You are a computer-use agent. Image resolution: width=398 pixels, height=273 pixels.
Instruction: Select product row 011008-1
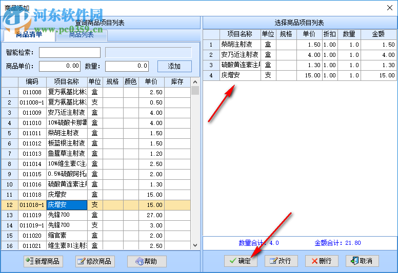[96, 102]
